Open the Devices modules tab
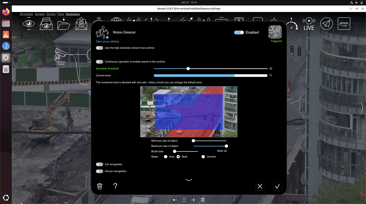366x204 pixels. [51, 14]
